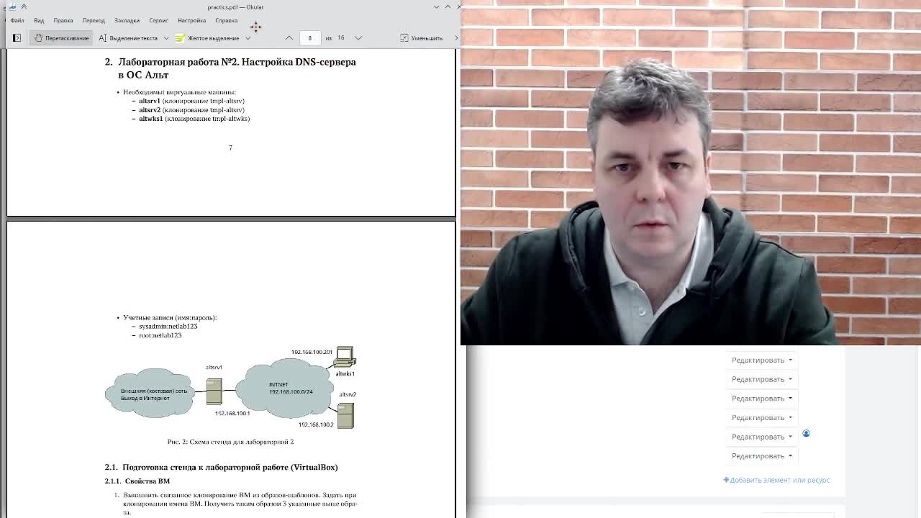Click the Okular app icon in title bar
The width and height of the screenshot is (921, 518).
12,6
